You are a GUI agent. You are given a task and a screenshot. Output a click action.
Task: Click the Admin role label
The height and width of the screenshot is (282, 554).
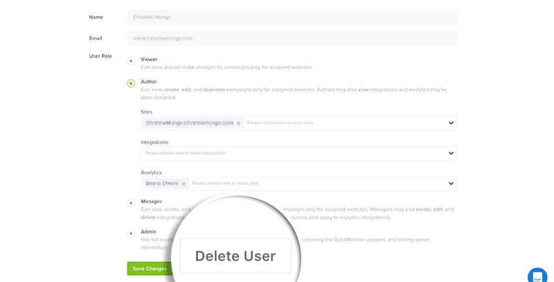(x=148, y=232)
